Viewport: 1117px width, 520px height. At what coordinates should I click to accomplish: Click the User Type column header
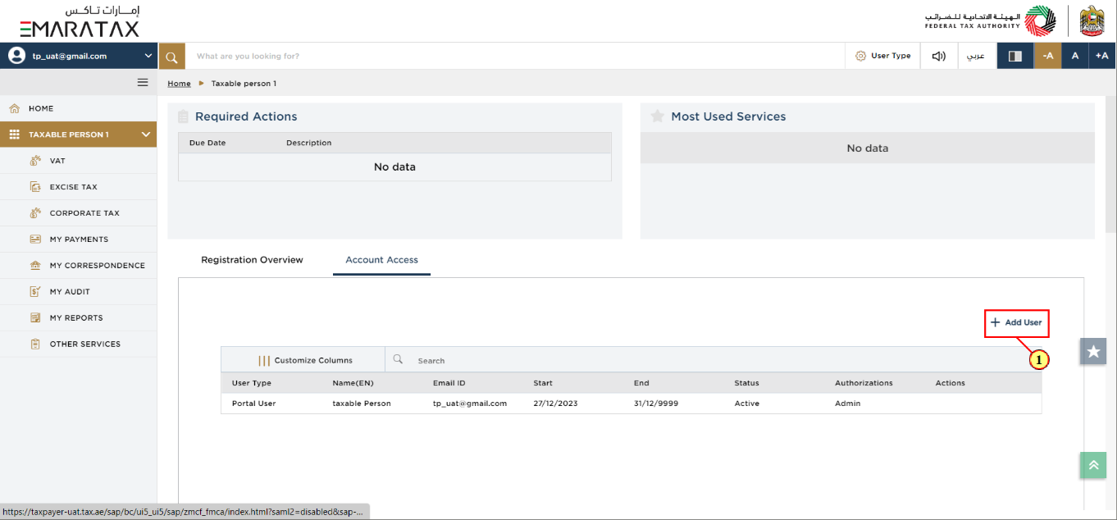pyautogui.click(x=252, y=383)
